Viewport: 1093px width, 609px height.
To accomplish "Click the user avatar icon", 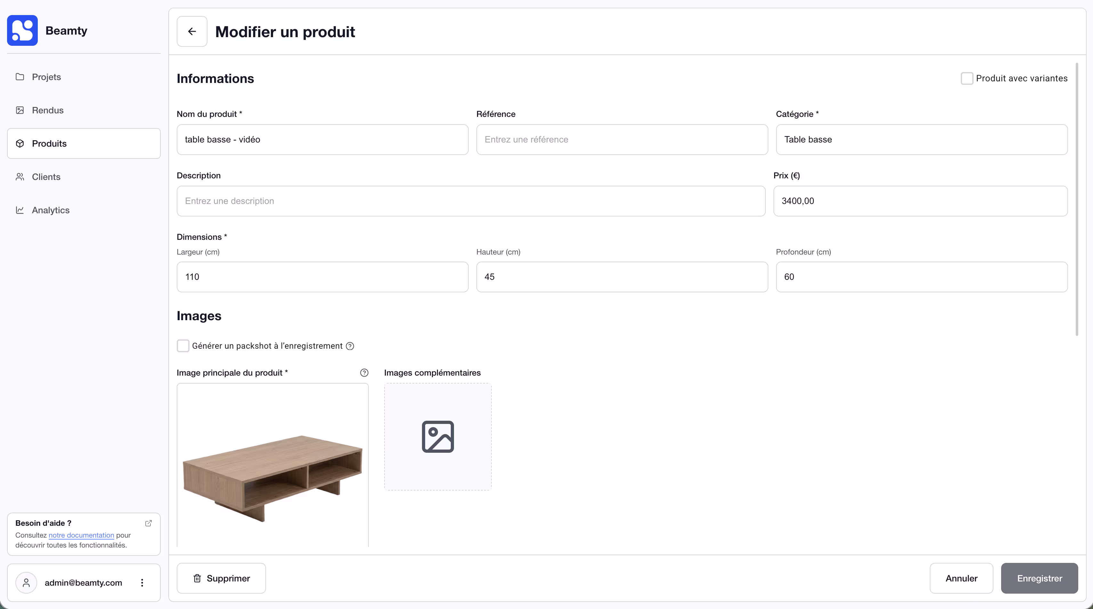I will point(26,583).
